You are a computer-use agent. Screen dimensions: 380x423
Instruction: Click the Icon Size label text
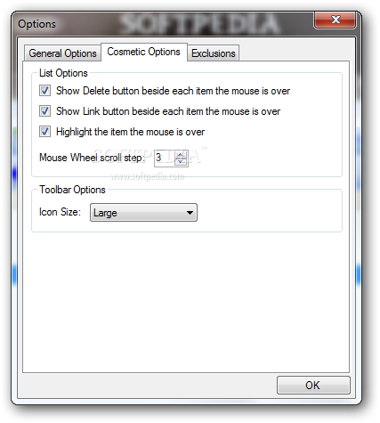point(60,212)
